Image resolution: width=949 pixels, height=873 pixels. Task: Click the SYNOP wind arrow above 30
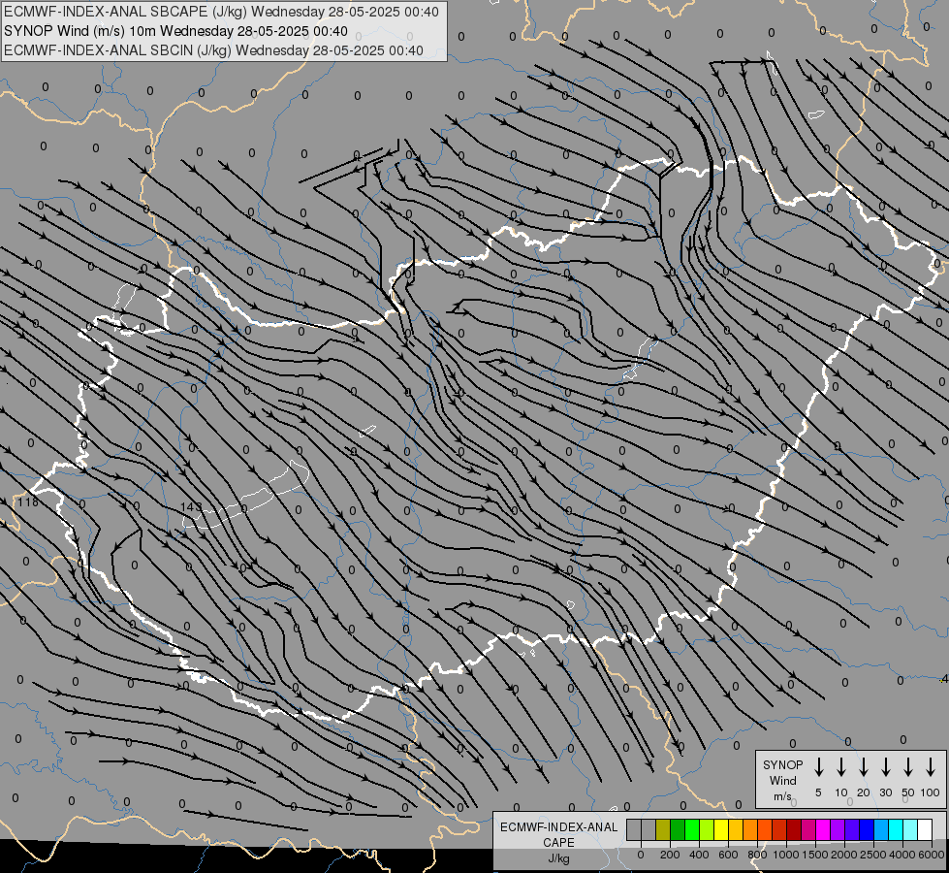pos(886,767)
